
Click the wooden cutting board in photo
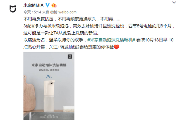[29, 93]
